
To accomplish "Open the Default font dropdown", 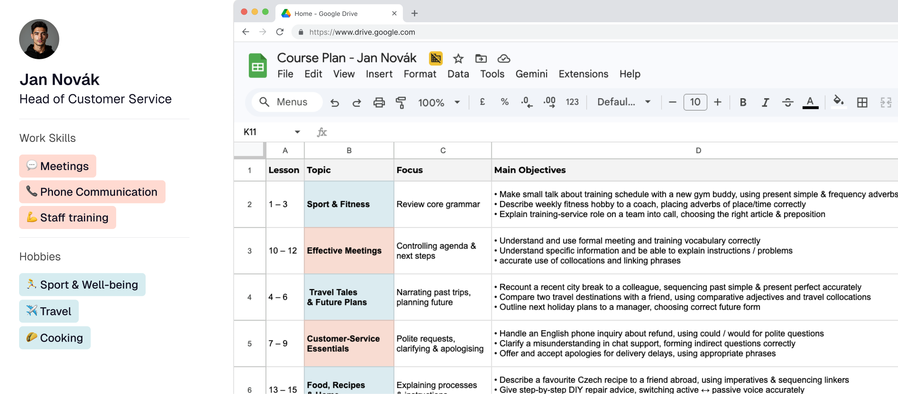I will tap(624, 102).
